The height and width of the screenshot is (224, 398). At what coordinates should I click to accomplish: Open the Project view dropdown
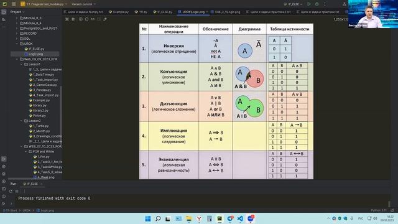tap(17, 12)
